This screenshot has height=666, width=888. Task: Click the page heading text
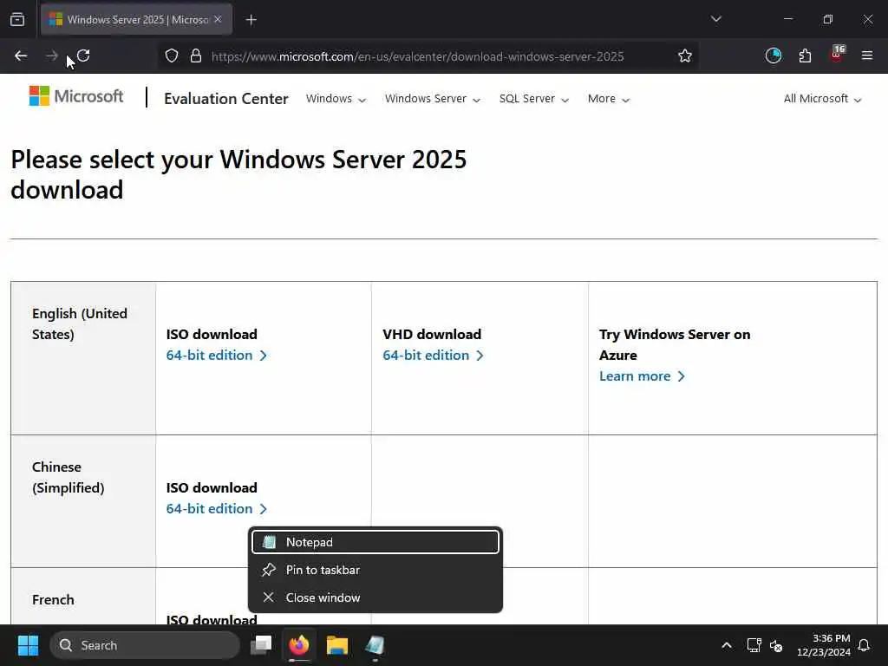[238, 174]
